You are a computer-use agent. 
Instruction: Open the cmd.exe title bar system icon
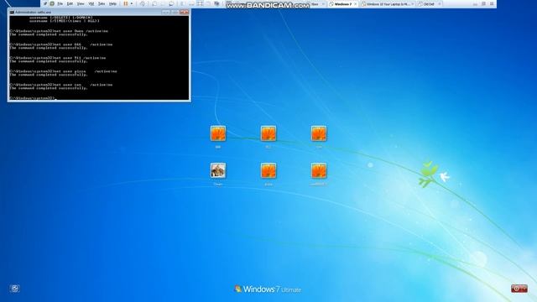point(12,12)
